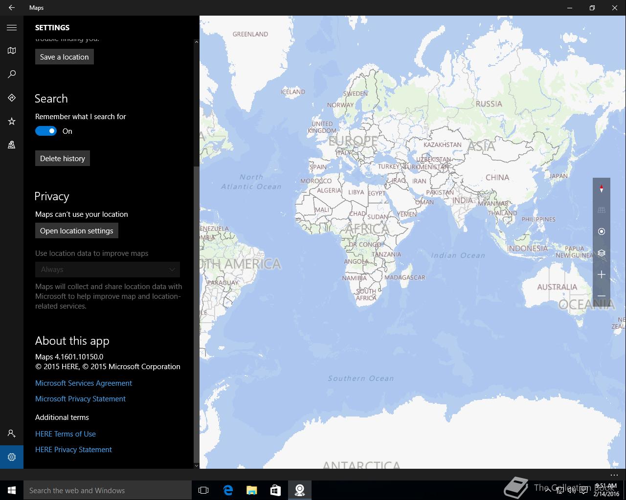Zoom out with the minus button
This screenshot has width=626, height=500.
click(x=602, y=296)
